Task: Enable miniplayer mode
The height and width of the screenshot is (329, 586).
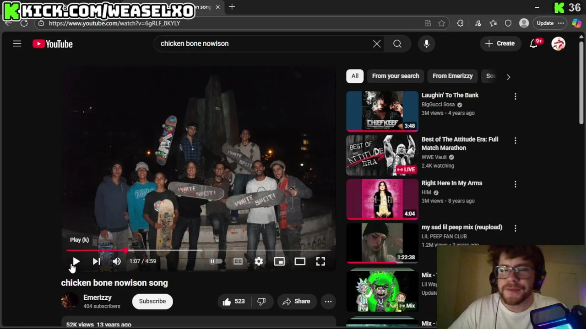Action: (279, 261)
